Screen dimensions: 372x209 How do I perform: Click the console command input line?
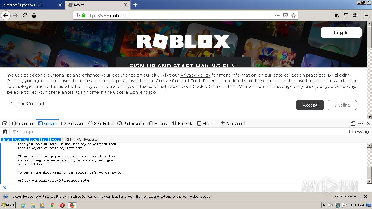(186, 188)
